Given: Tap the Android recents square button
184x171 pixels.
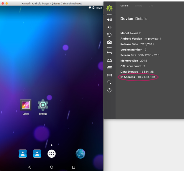Looking at the screenshot, I should tap(74, 167).
